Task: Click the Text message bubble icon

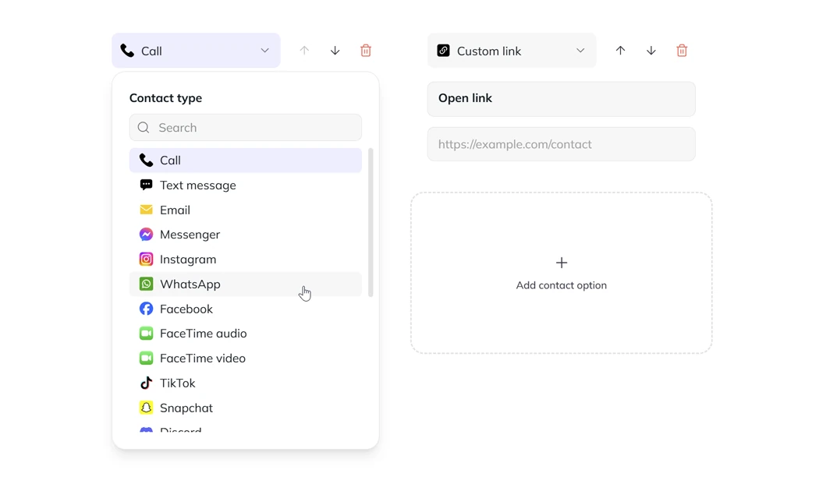Action: 147,185
